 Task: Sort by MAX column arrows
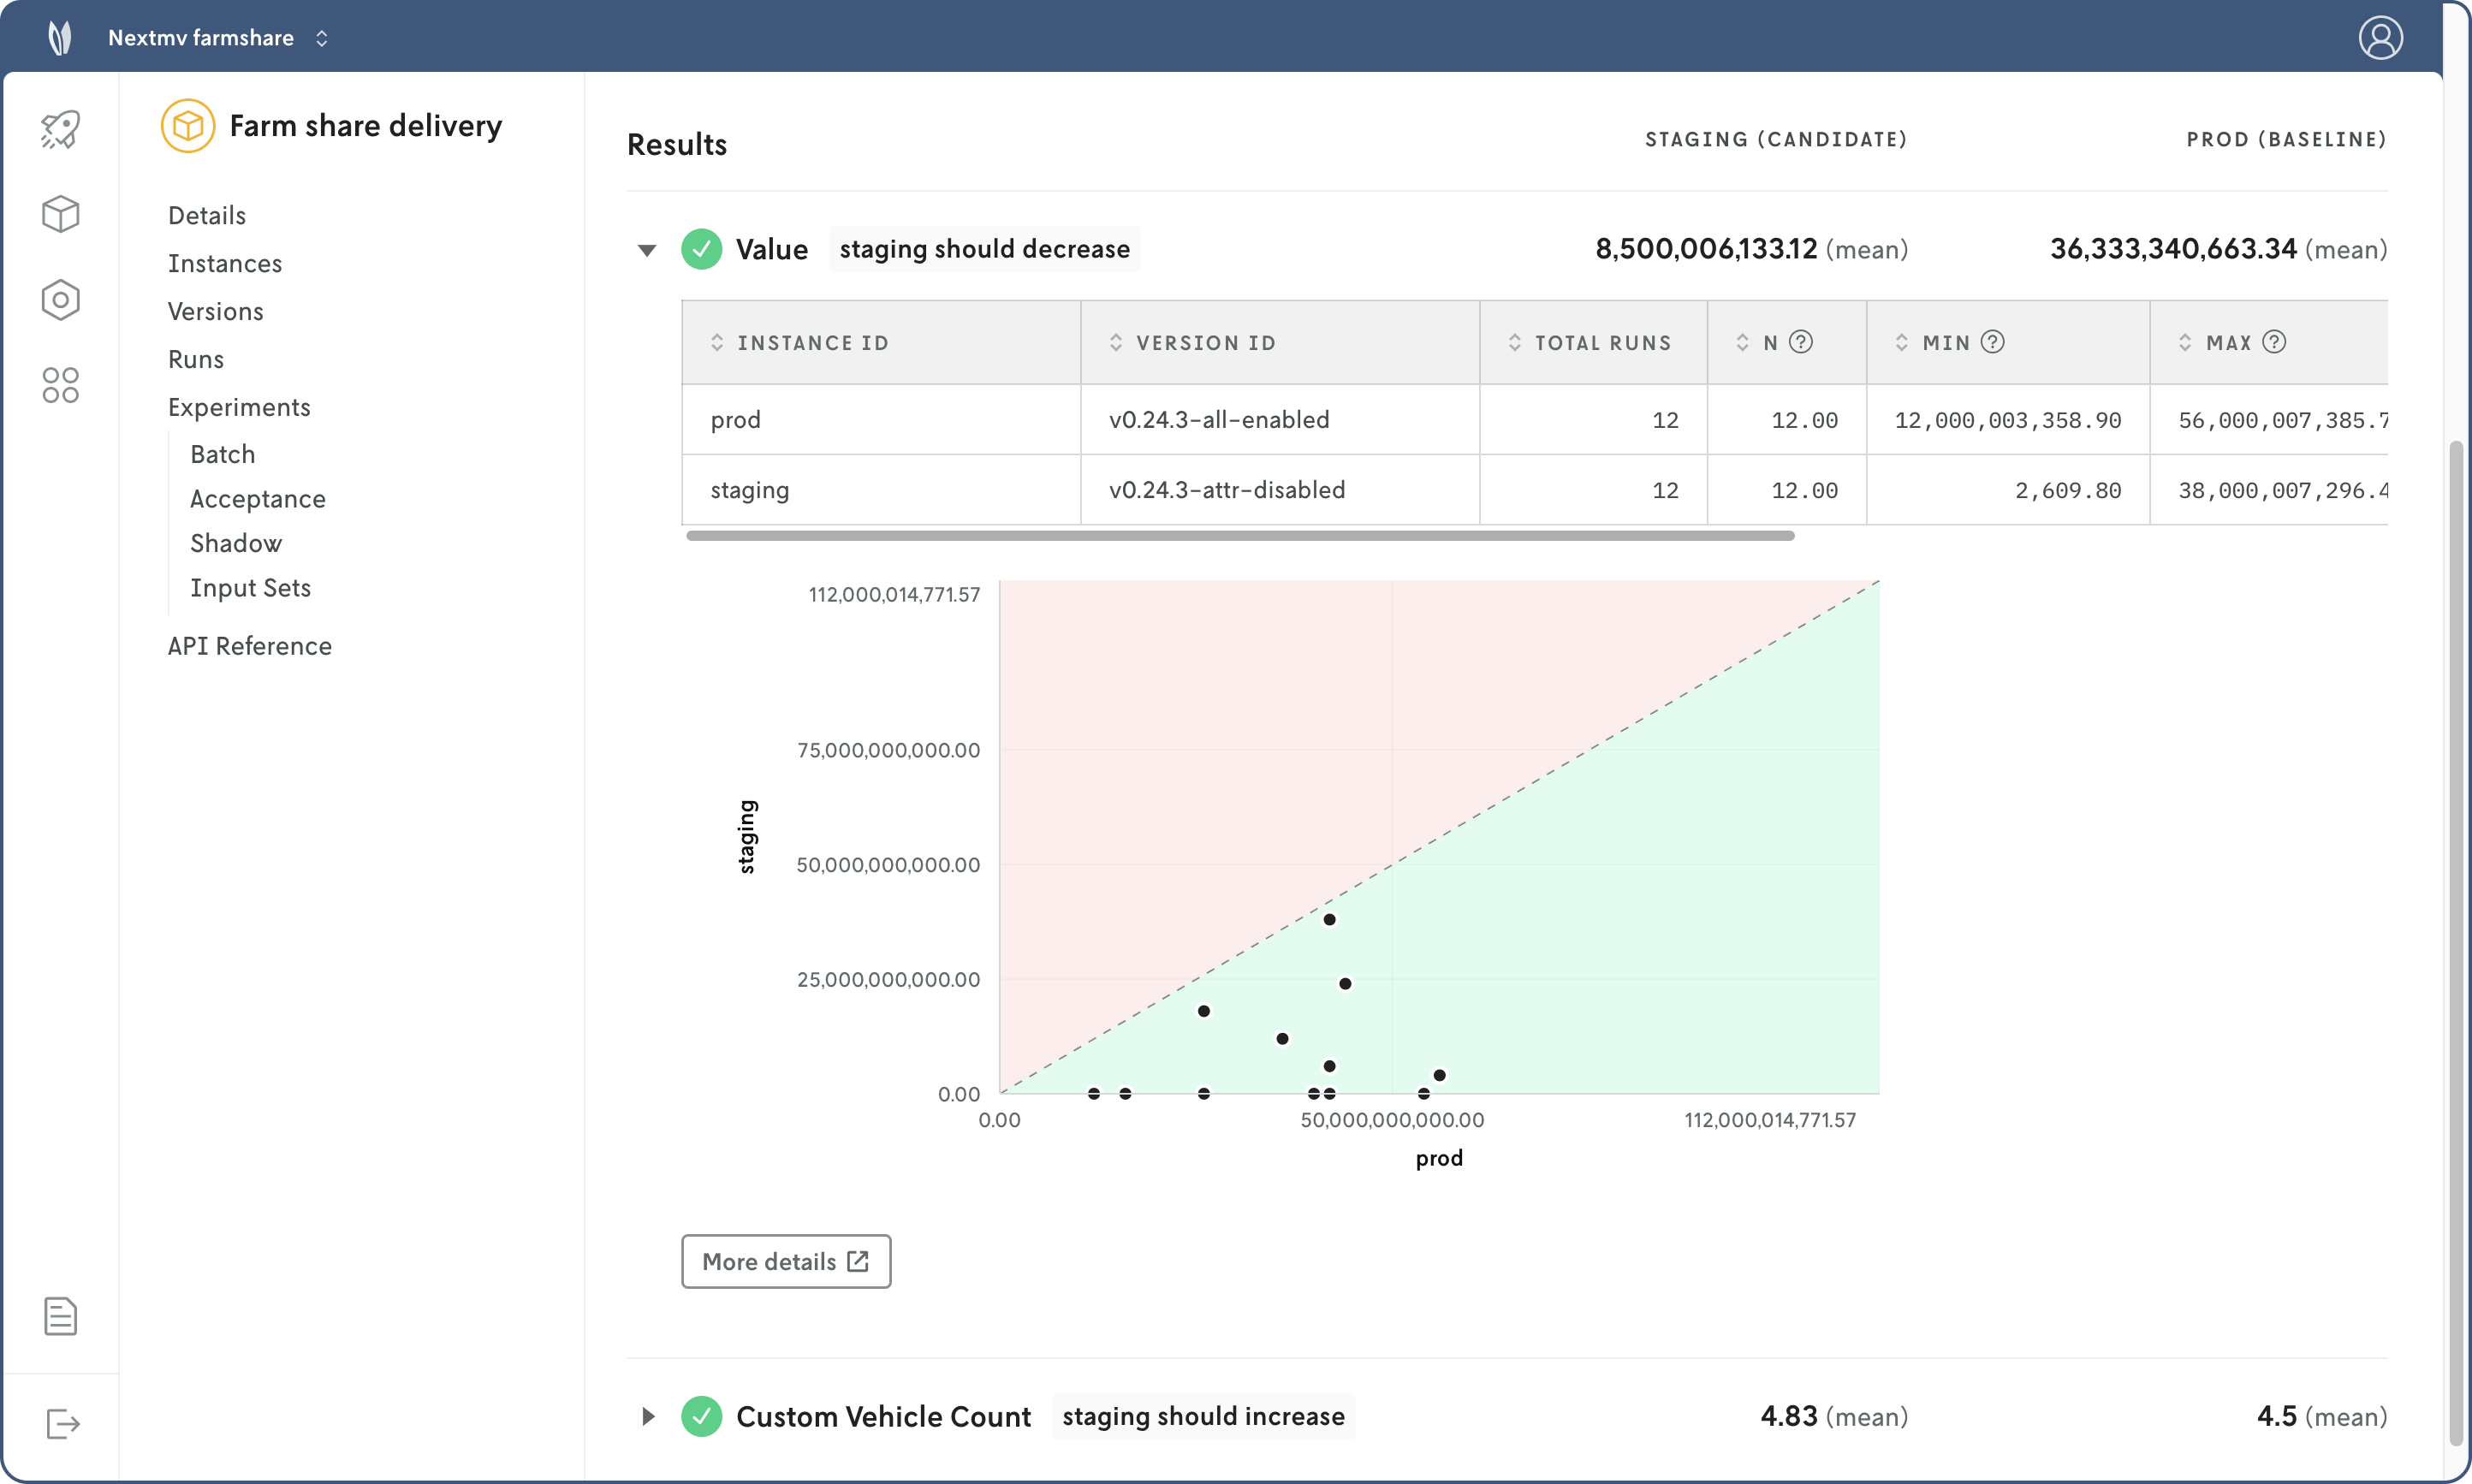pos(2184,343)
